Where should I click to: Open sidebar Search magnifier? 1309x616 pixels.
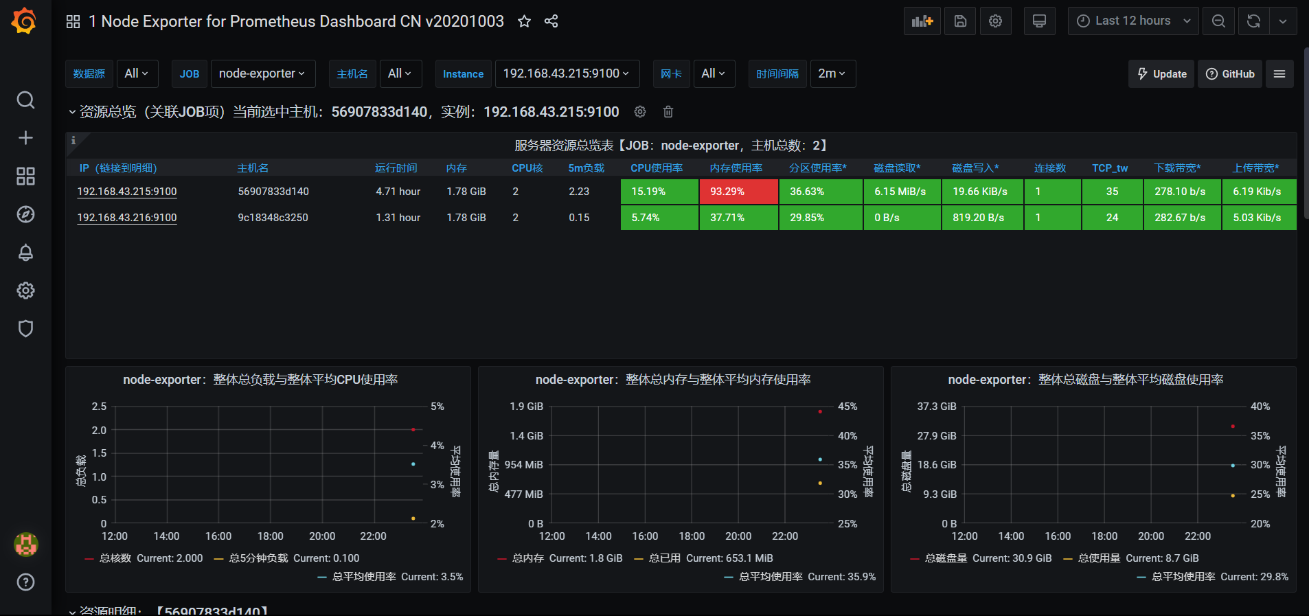coord(25,100)
